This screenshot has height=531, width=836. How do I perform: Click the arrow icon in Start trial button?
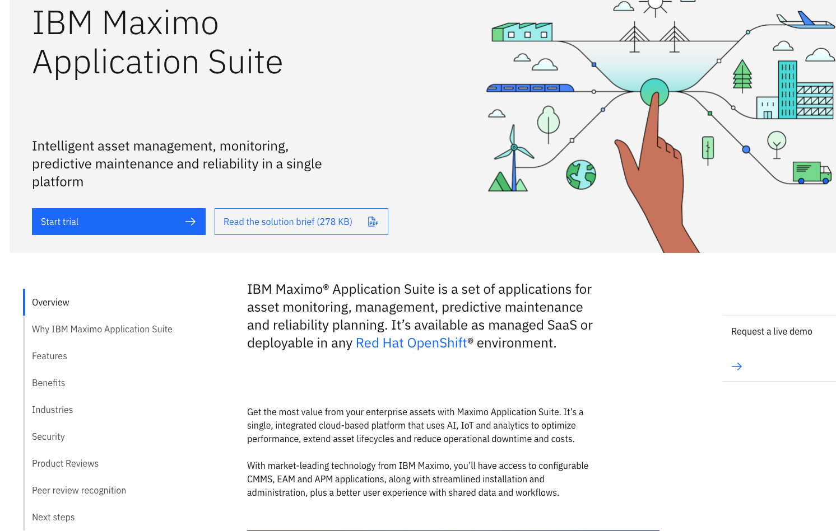191,222
